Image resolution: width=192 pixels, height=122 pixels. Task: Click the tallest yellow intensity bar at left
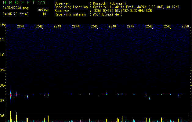(x=10, y=117)
